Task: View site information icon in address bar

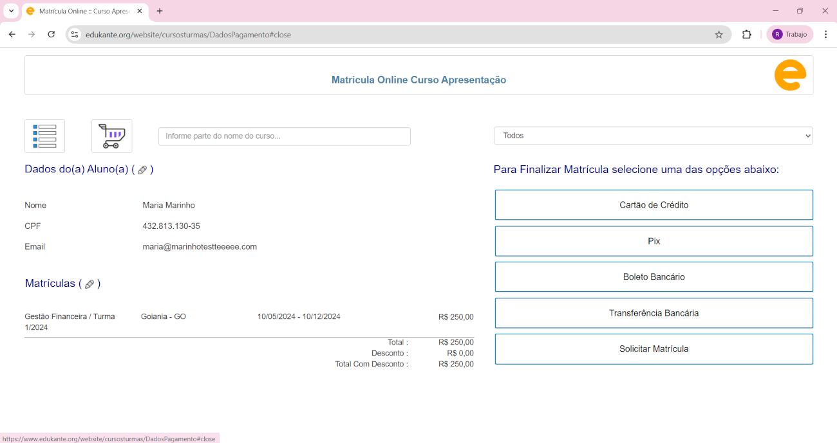Action: pos(75,35)
